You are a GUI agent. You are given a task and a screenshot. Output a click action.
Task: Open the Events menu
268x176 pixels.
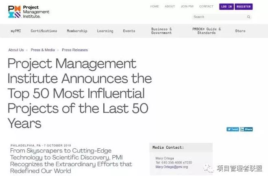[129, 31]
